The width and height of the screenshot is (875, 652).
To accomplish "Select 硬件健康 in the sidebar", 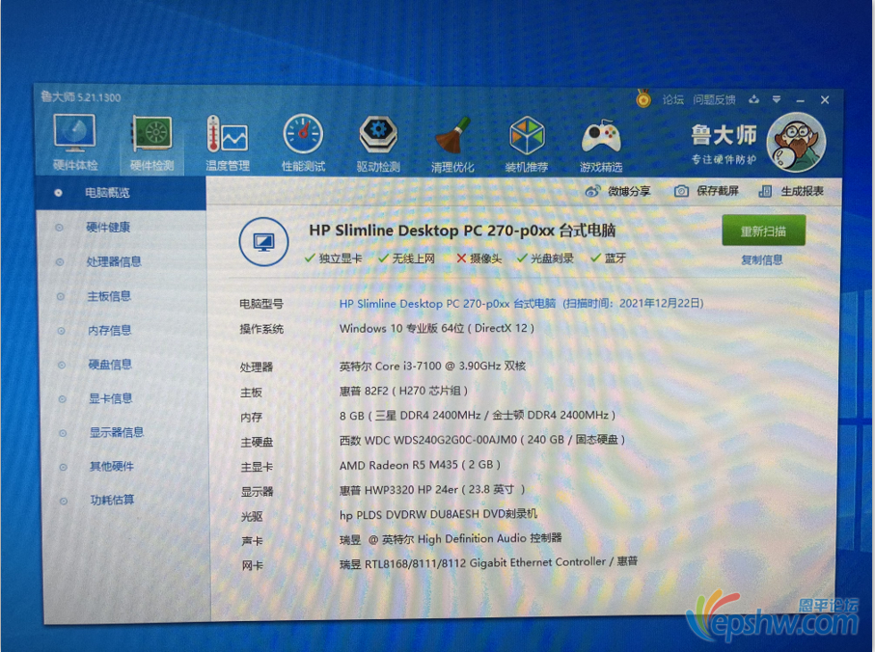I will pos(108,227).
